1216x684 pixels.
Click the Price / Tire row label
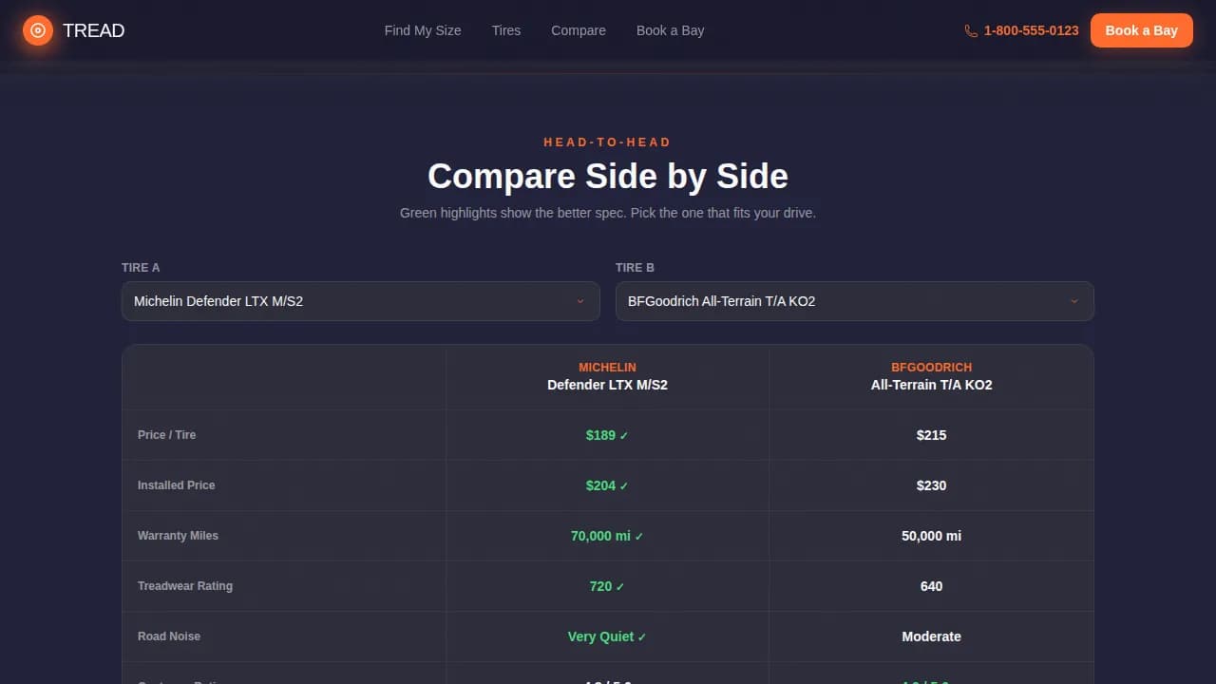point(166,435)
